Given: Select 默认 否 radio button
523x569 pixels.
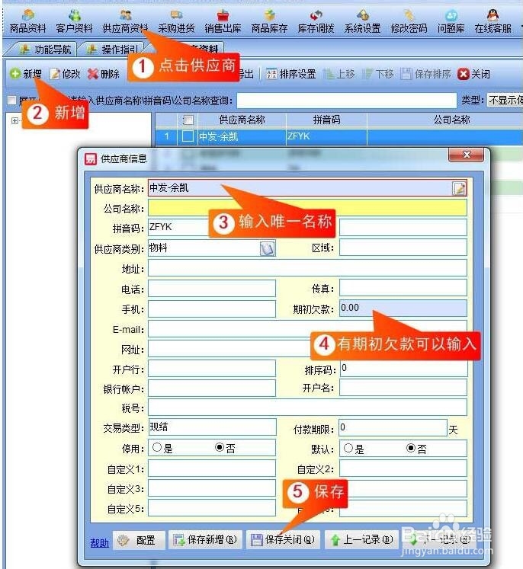Looking at the screenshot, I should click(x=411, y=448).
